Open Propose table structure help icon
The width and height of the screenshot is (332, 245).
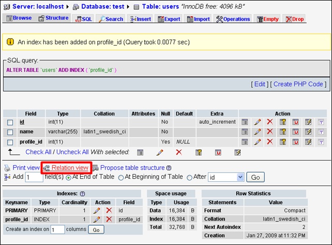point(169,168)
